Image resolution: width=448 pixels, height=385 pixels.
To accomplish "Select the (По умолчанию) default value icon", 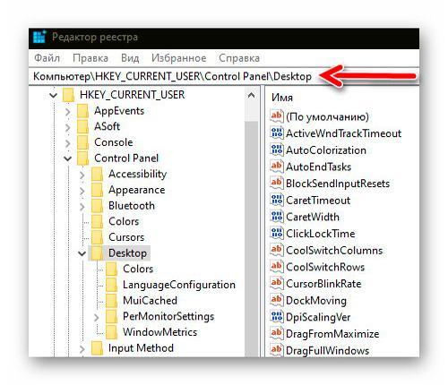I will 277,116.
